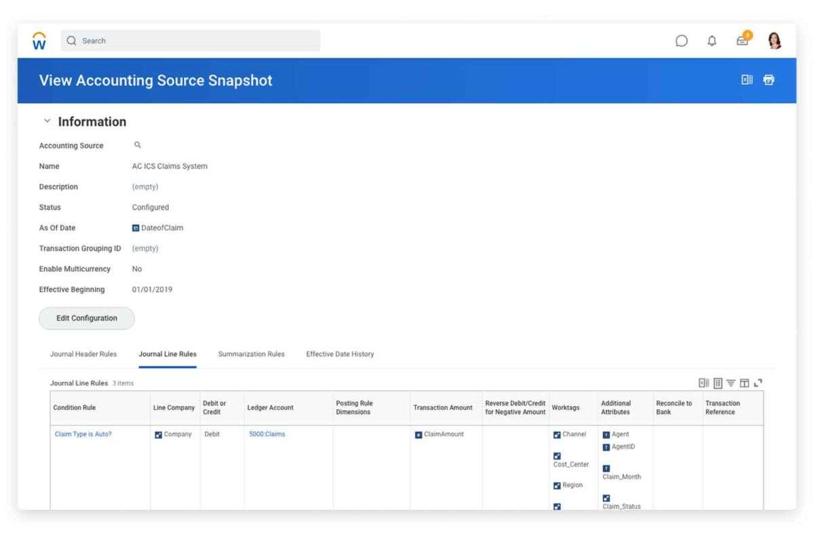
Task: Open the filter options for Journal Line Rules
Action: tap(731, 383)
